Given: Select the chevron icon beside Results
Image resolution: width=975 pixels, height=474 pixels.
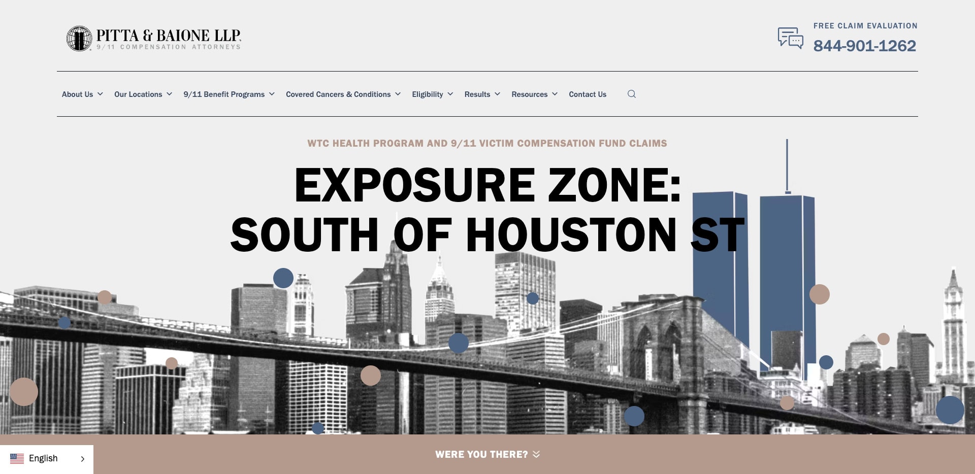Looking at the screenshot, I should coord(497,94).
